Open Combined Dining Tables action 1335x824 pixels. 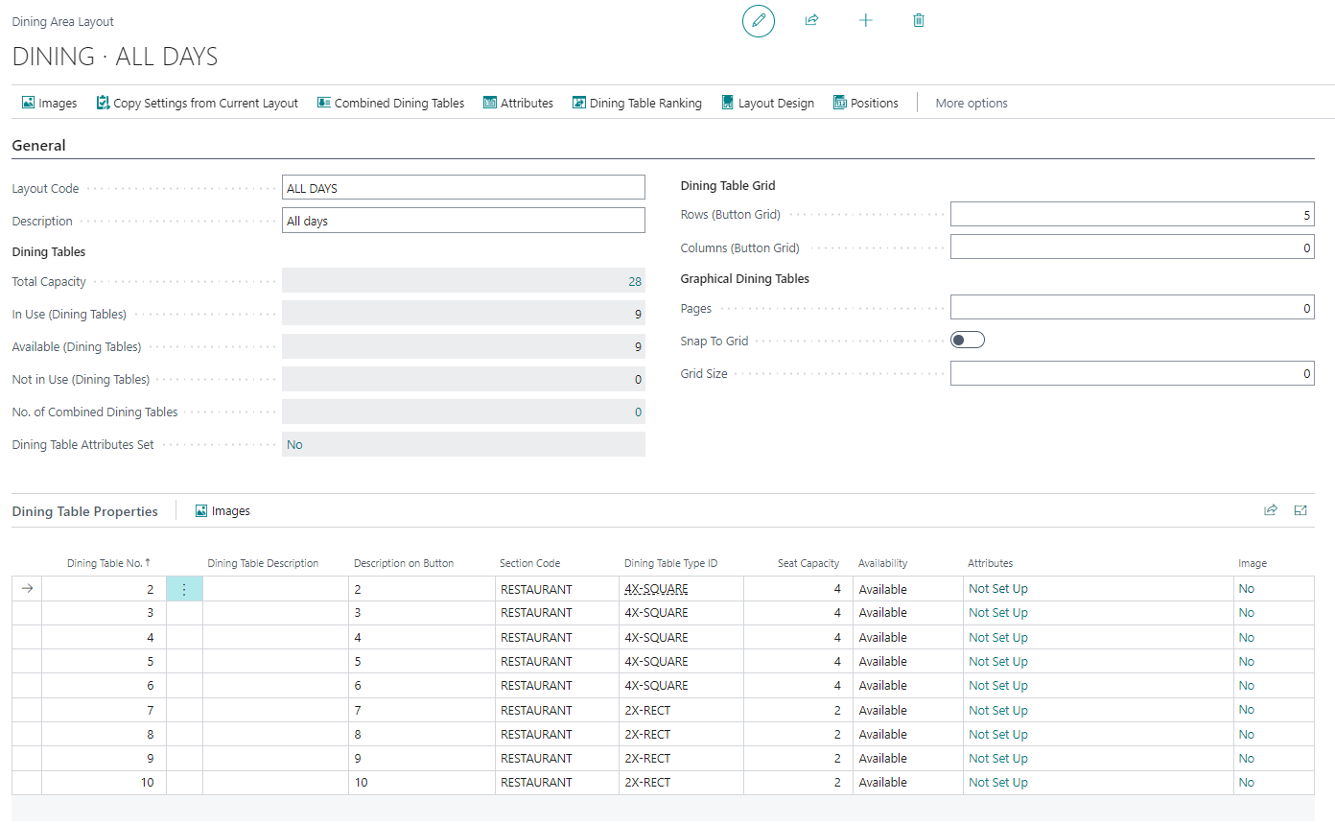pos(390,103)
